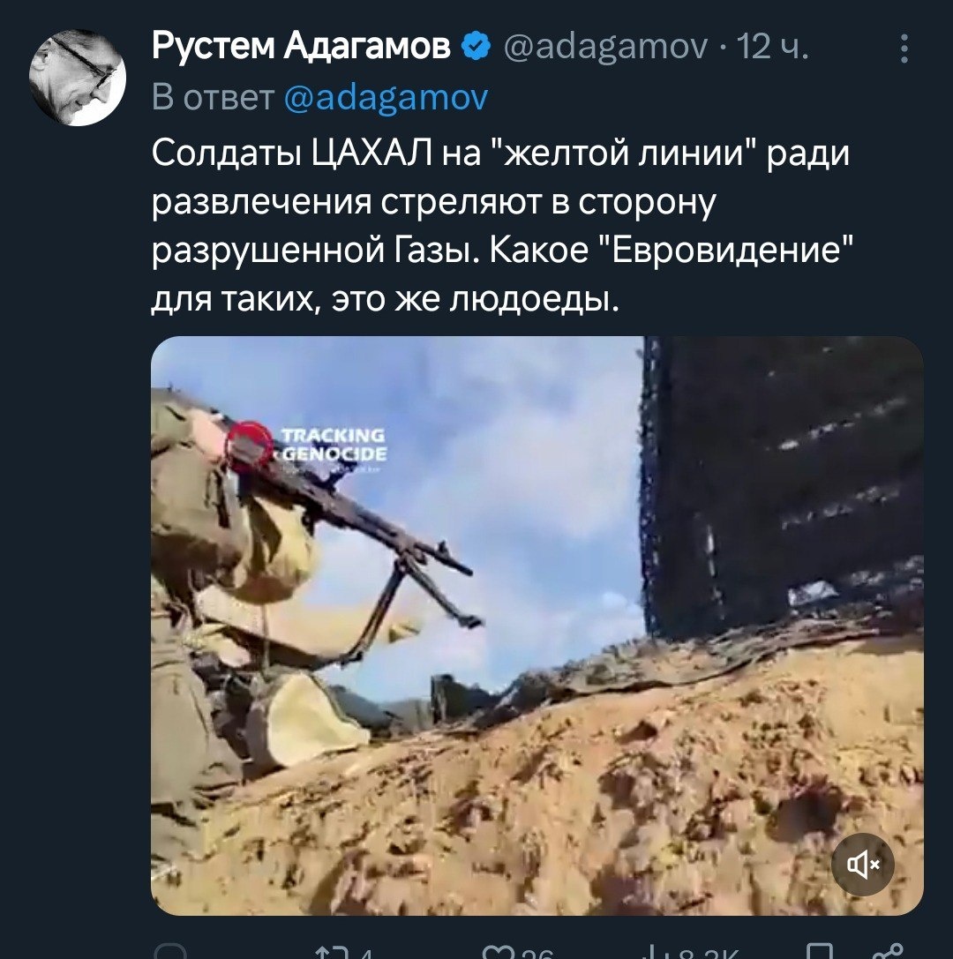
Task: Click the 8.2K views count
Action: point(709,954)
